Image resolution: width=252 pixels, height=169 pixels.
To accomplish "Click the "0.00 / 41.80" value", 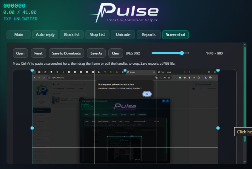I will pos(20,12).
